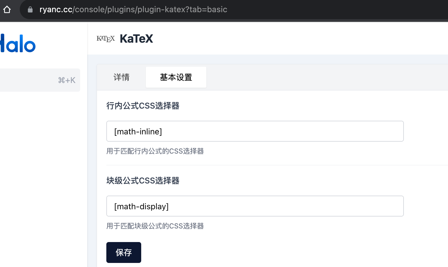The height and width of the screenshot is (267, 448).
Task: Click the 行内公式CSS选择器 label
Action: tap(143, 106)
